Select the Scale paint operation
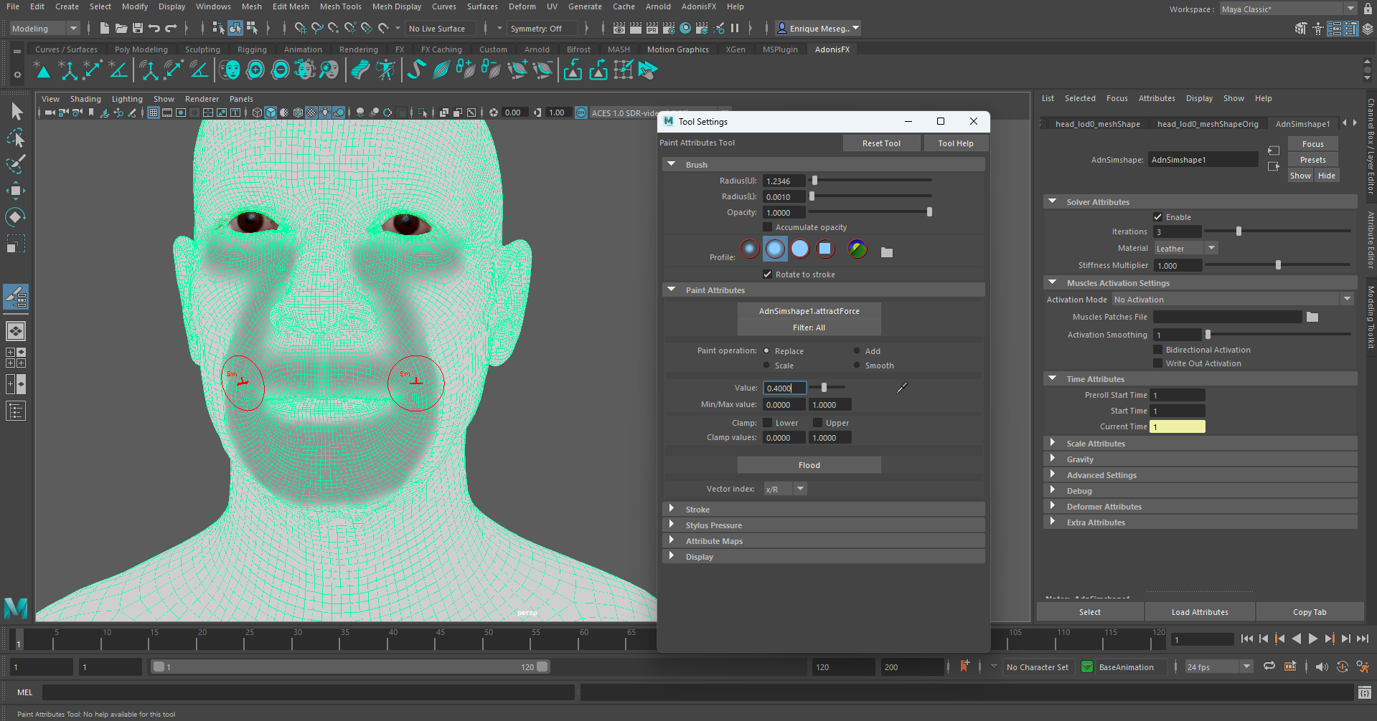The image size is (1377, 721). tap(766, 365)
